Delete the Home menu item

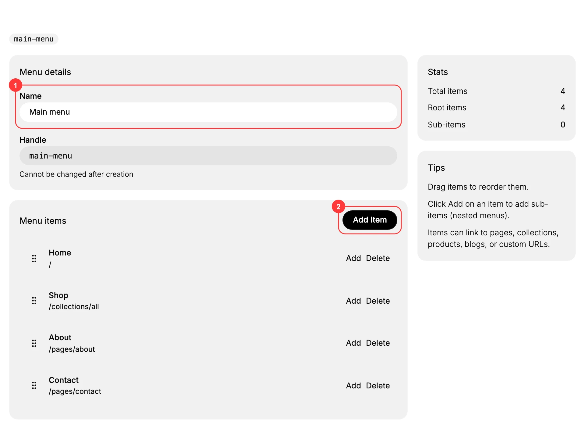point(378,258)
